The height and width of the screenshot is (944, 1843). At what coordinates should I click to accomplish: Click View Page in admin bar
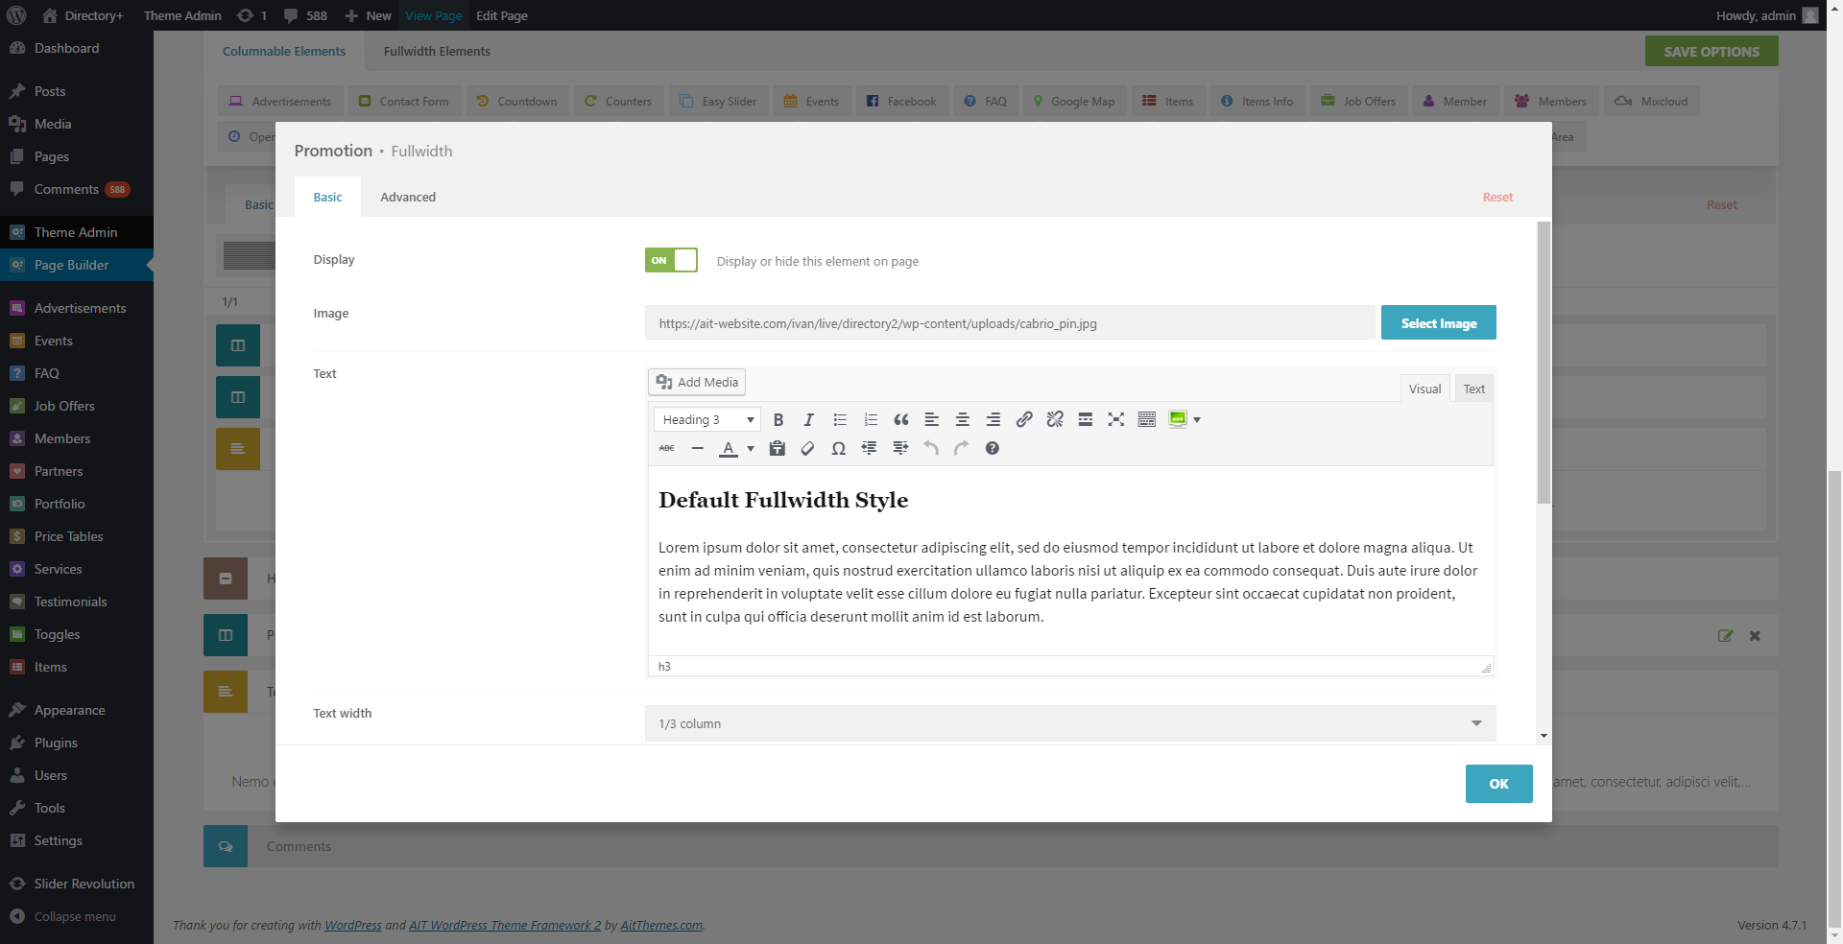click(x=434, y=15)
